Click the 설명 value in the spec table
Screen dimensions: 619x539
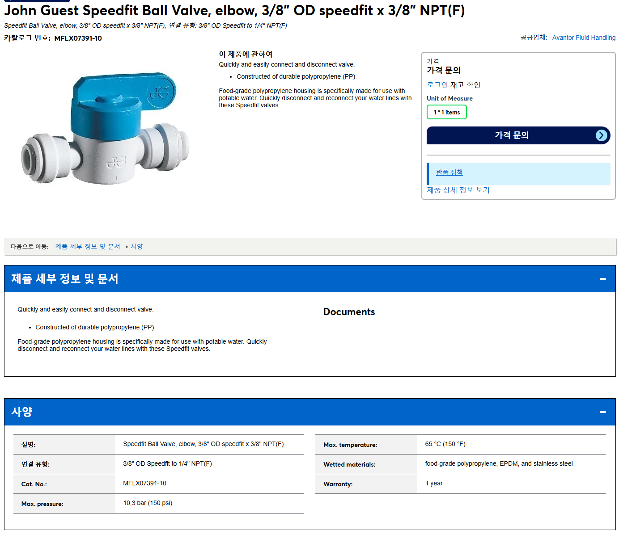(x=204, y=444)
